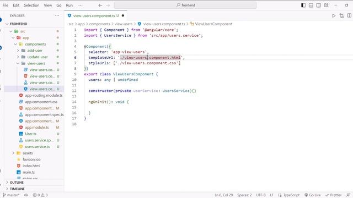Open app.component.css file

point(41,102)
